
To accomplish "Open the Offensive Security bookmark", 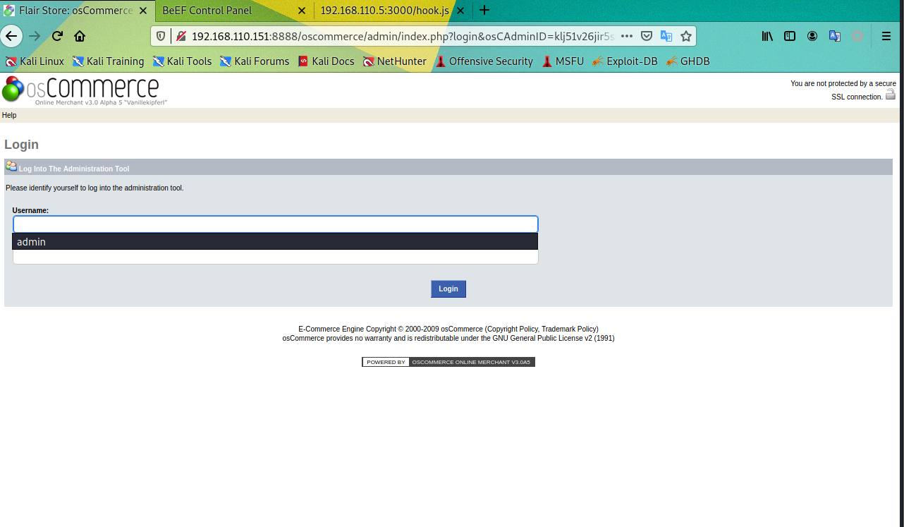I will (x=484, y=61).
